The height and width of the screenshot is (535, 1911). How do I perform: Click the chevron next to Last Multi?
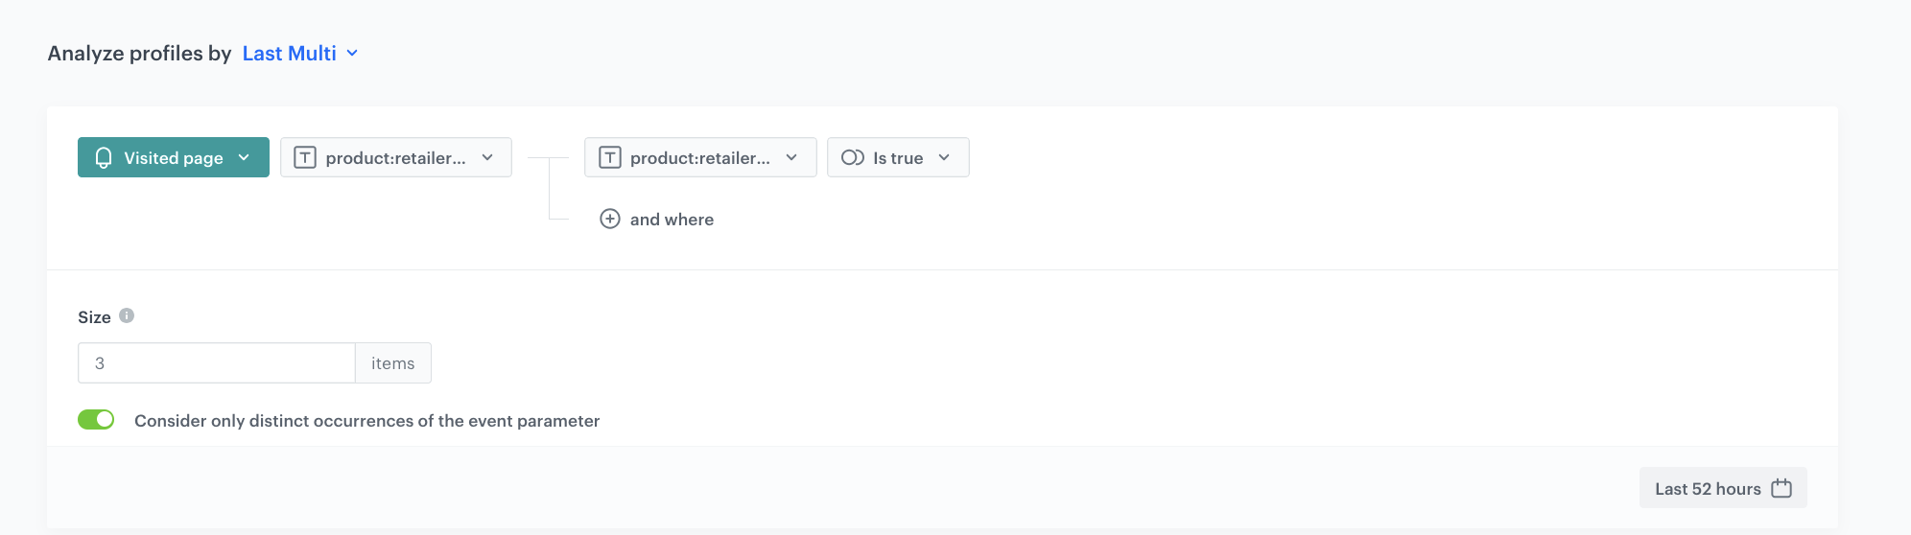(x=352, y=54)
